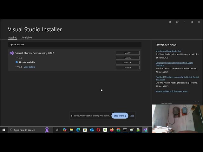Click the webcam preview thumbnail

[178, 119]
